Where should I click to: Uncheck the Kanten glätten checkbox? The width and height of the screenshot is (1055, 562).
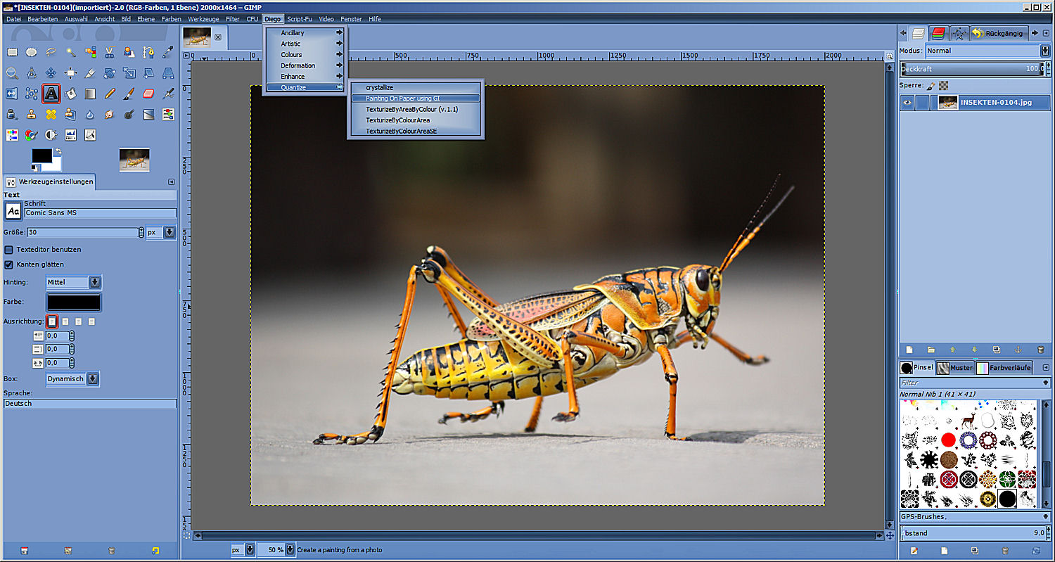point(9,264)
